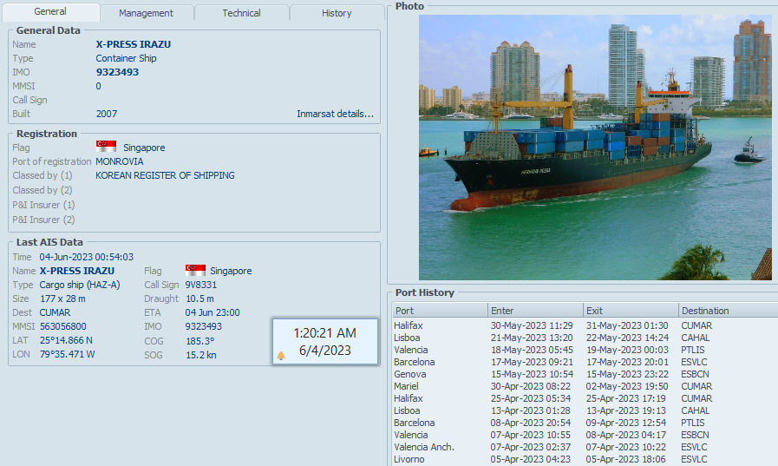Select Halifax row entered 25-Apr-2023
Image resolution: width=778 pixels, height=466 pixels.
585,398
